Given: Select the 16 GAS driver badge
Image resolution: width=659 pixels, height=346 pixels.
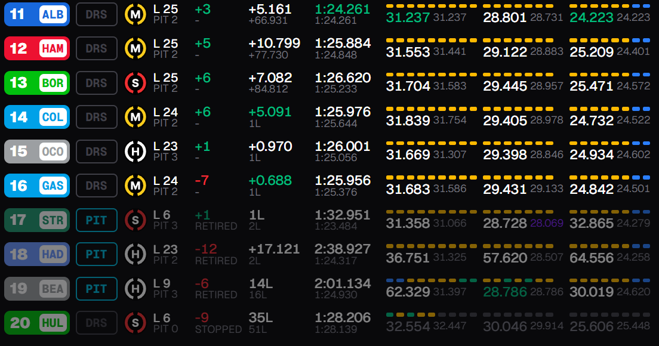Looking at the screenshot, I should click(37, 186).
